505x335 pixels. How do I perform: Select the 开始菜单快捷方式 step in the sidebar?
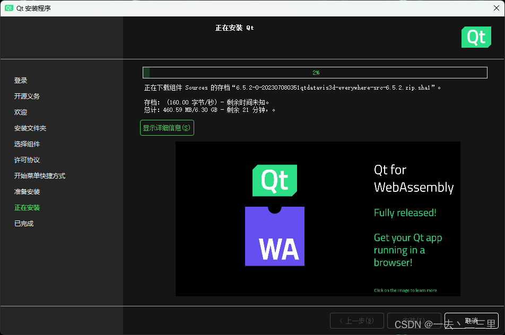40,175
